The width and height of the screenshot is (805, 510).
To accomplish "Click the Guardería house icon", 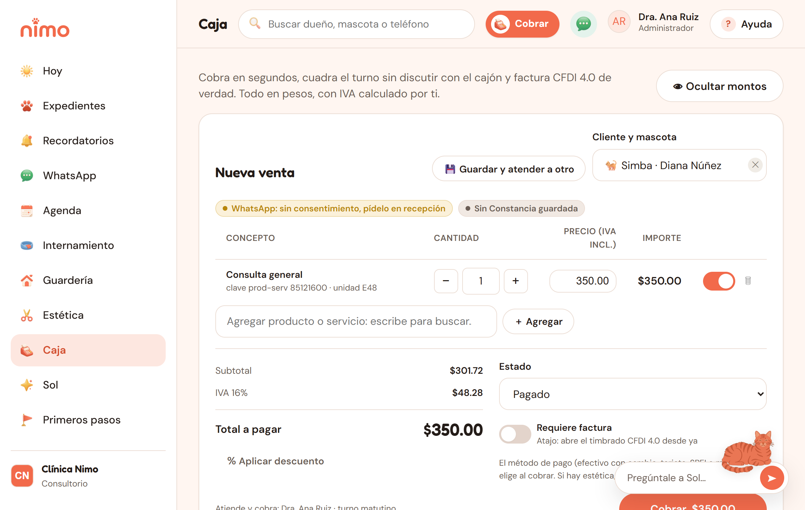I will [27, 280].
